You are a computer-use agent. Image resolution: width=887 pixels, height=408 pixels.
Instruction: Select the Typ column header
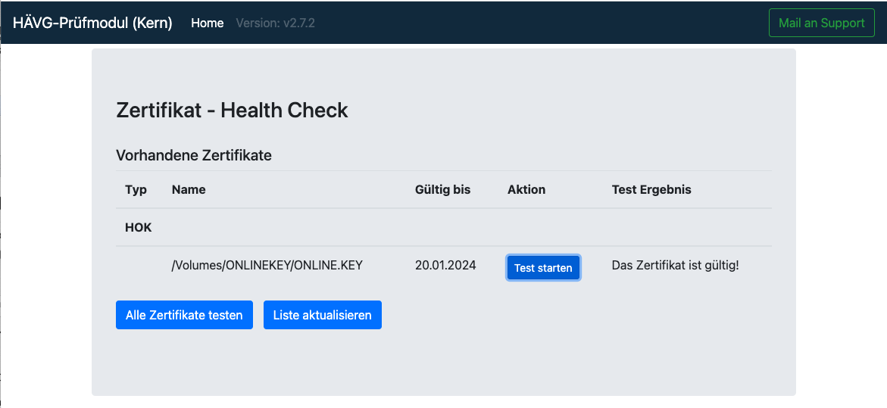point(136,190)
